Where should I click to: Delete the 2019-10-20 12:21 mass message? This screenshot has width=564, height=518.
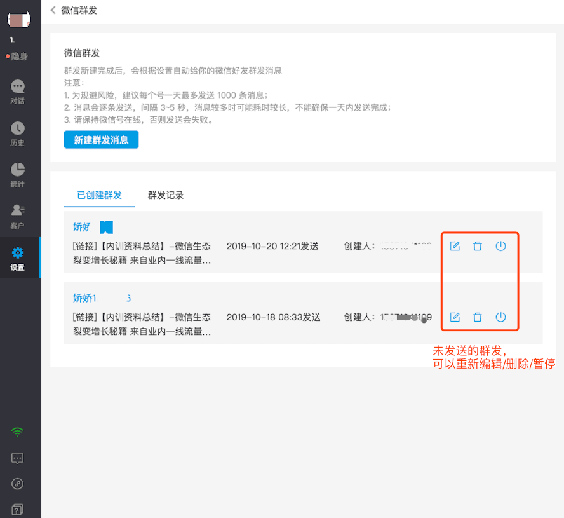tap(478, 246)
